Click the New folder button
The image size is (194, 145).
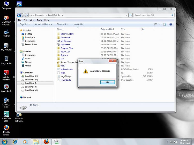pyautogui.click(x=79, y=24)
